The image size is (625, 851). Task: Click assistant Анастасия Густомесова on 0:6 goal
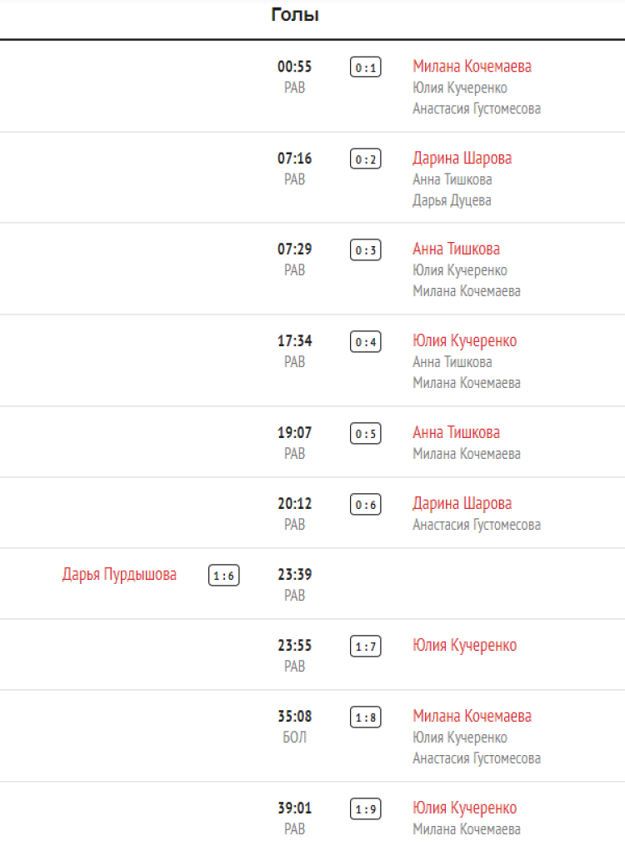tap(477, 525)
